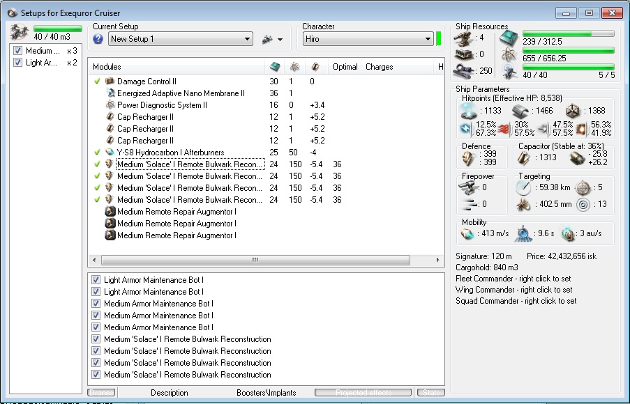Click the Power Diagnostic System II icon
Screen dimensions: 630x404
tap(110, 104)
